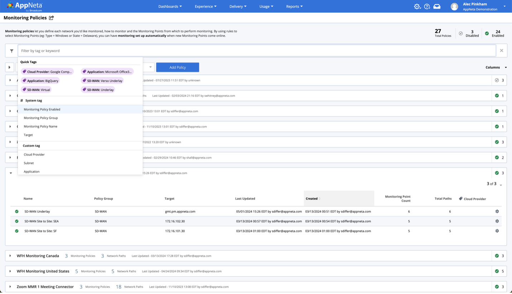Open gear settings for SD-WAN Site to Site: SF

pyautogui.click(x=497, y=231)
